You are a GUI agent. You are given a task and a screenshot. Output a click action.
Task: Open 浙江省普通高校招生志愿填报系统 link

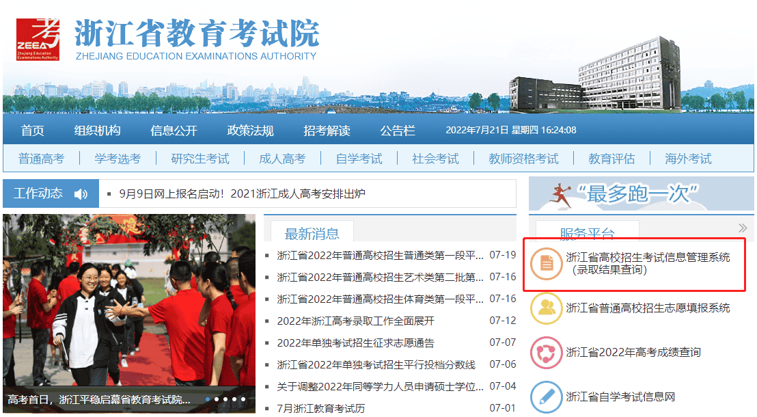pyautogui.click(x=648, y=308)
